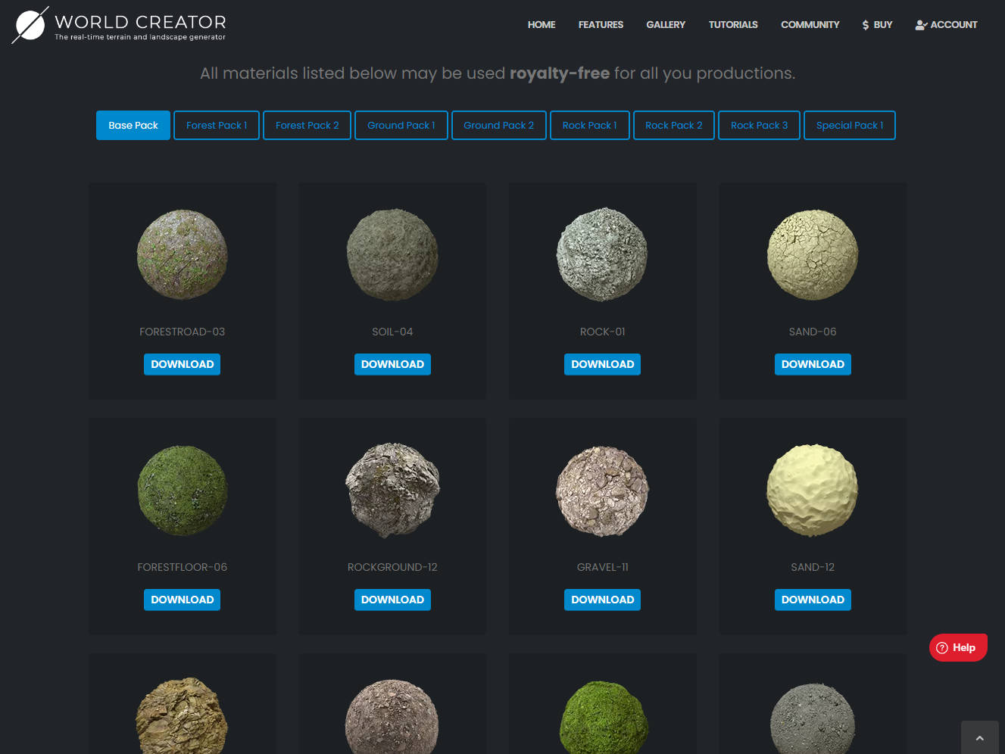Go to the Gallery page
1005x754 pixels.
coord(666,25)
